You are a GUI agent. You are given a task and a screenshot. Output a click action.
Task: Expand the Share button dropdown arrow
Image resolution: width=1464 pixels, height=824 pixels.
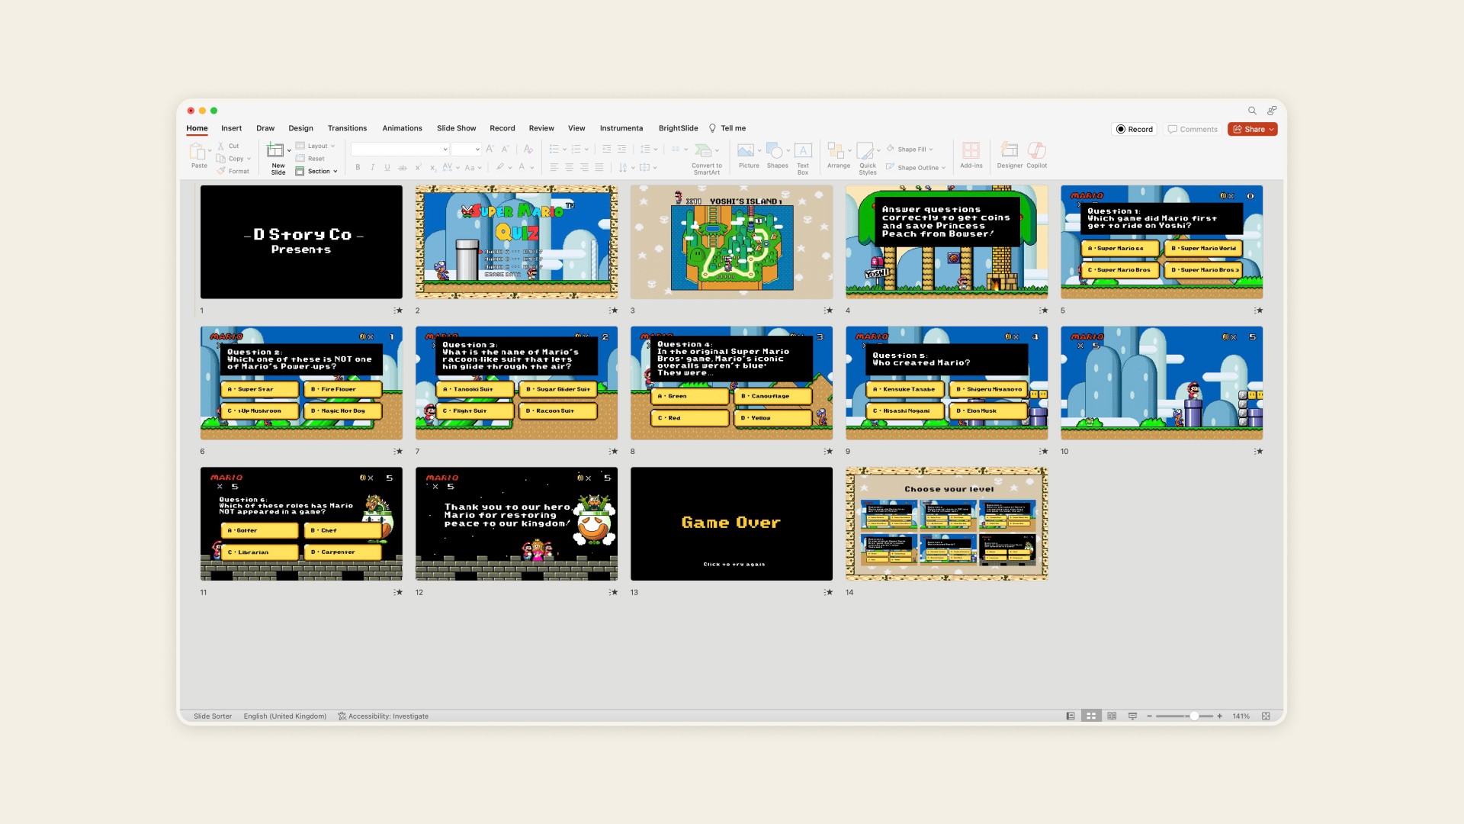(x=1272, y=130)
